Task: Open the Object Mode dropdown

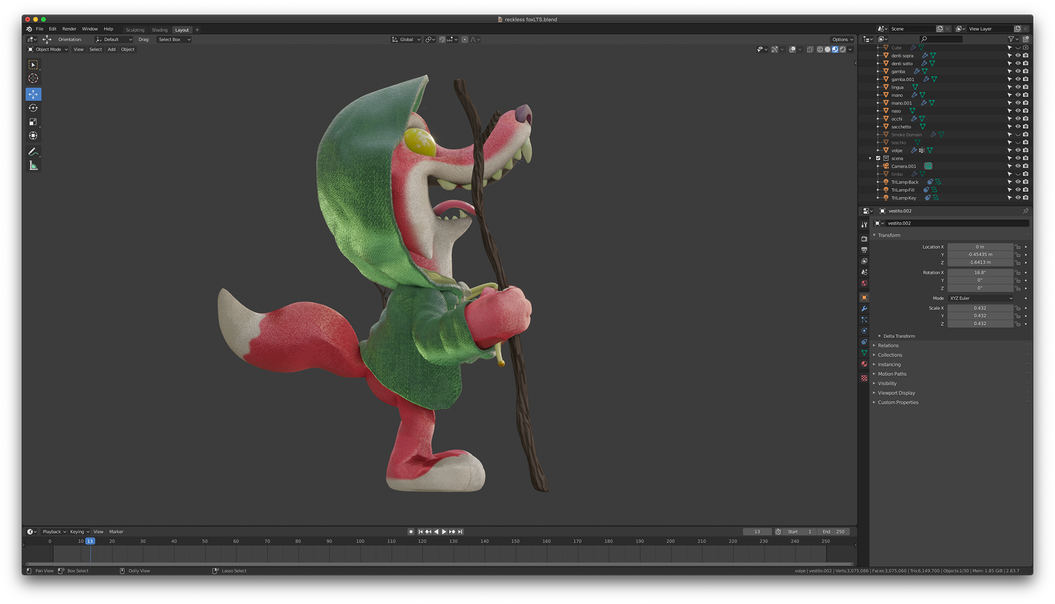Action: (x=48, y=49)
